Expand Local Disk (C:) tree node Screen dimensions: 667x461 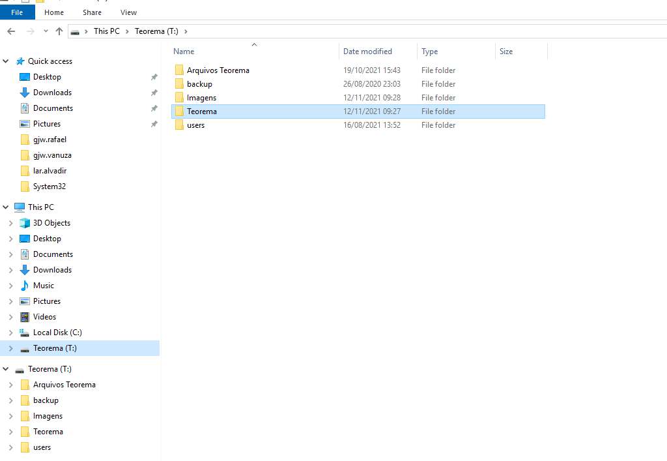11,333
